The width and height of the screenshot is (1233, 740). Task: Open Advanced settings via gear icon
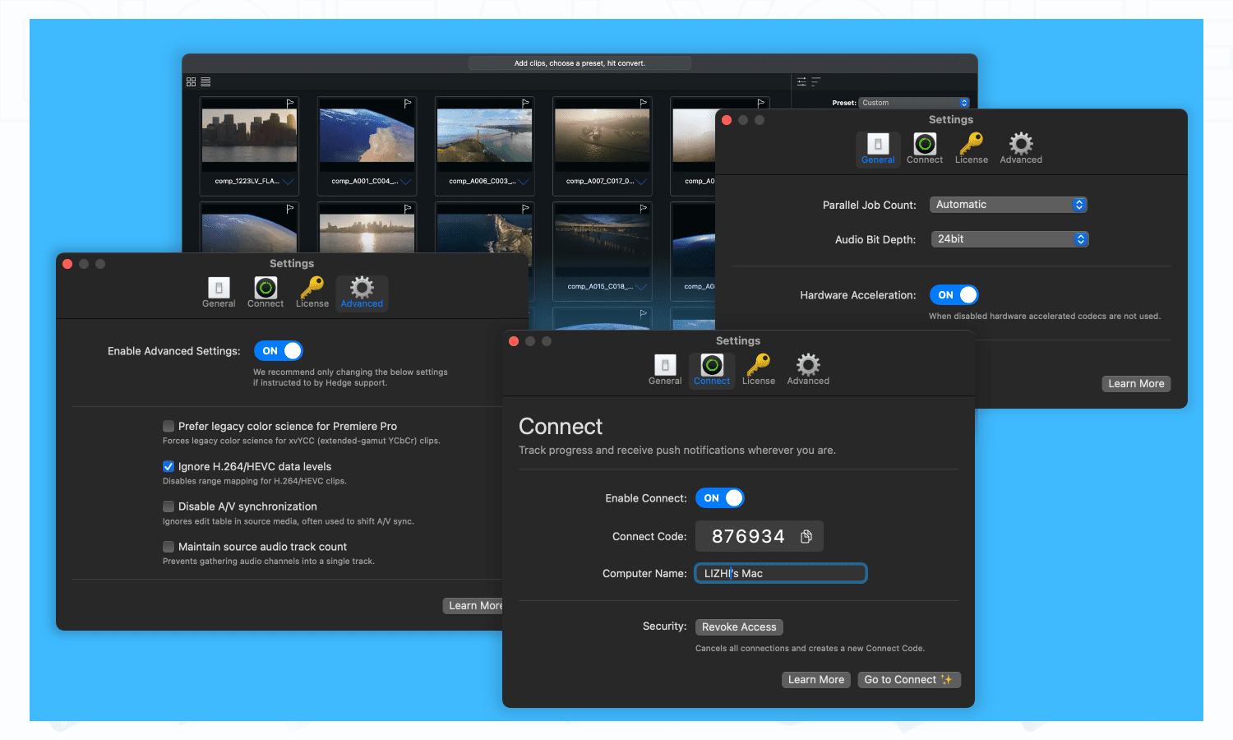click(x=807, y=368)
